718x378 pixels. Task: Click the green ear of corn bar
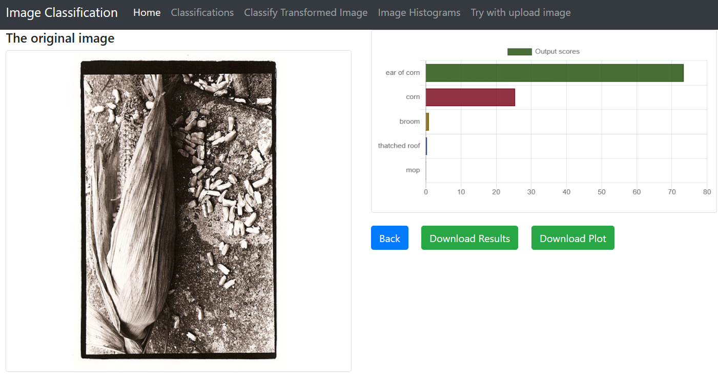coord(555,73)
